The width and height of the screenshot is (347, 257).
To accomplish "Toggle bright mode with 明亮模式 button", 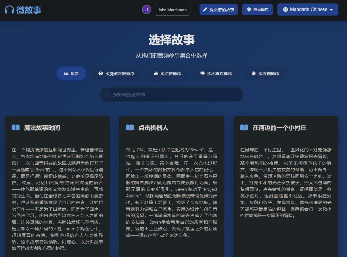I will coord(257,9).
